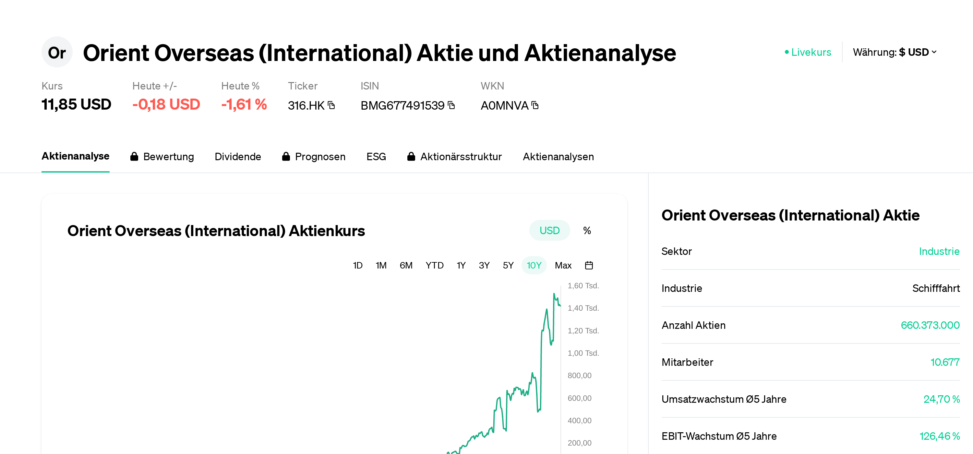Viewport: 973px width, 454px height.
Task: Select the Max chart timeframe
Action: [563, 265]
